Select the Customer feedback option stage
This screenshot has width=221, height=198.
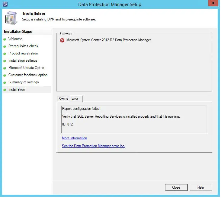click(x=28, y=75)
